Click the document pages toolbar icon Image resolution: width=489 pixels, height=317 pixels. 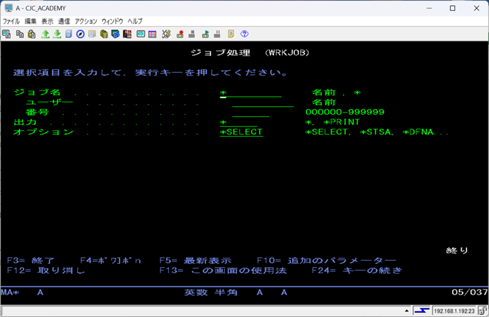92,34
